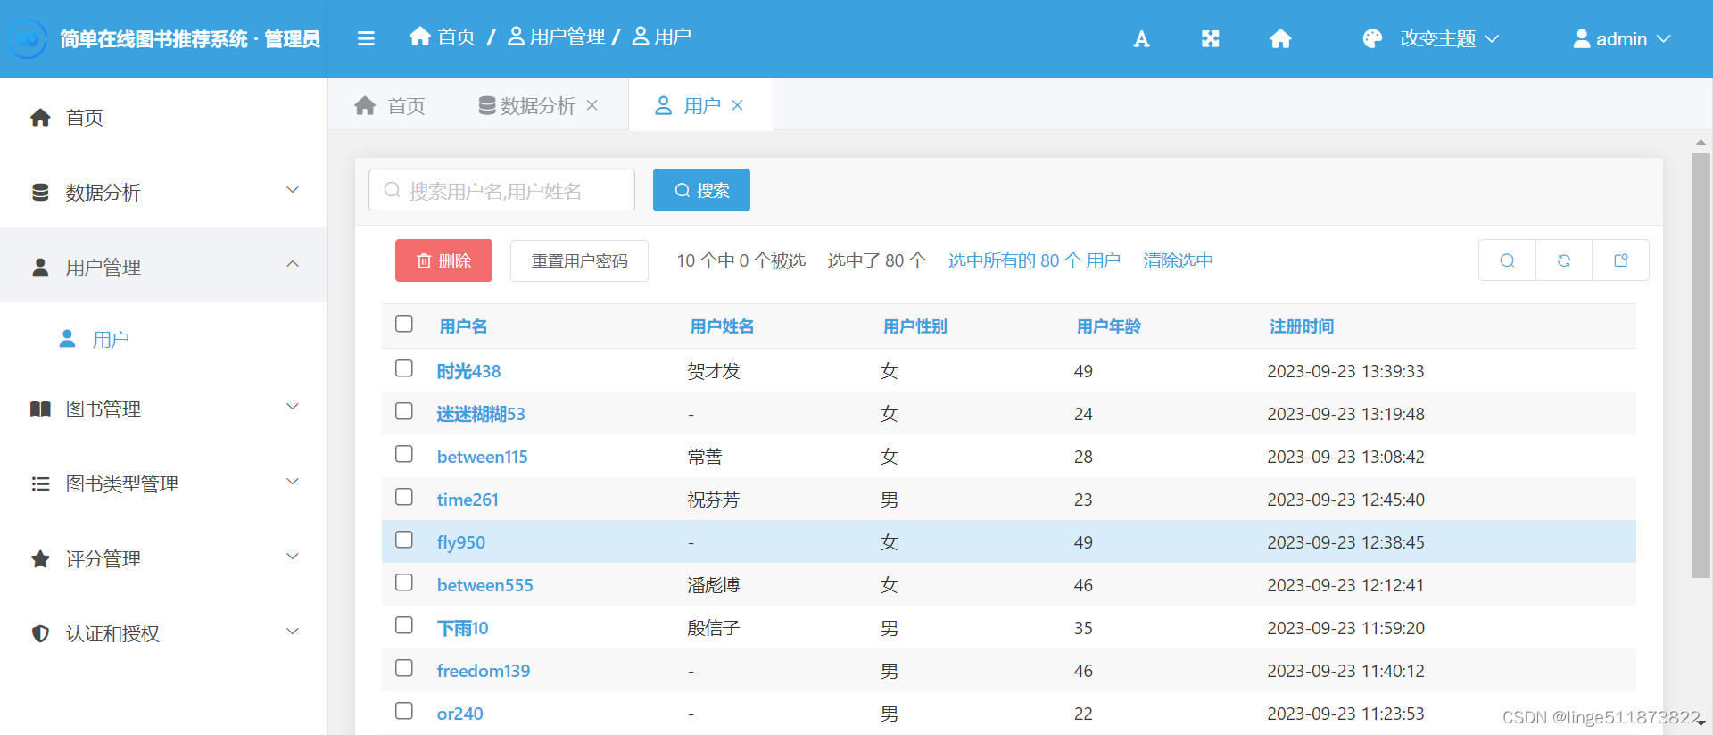Click the hamburger menu collapse icon
The width and height of the screenshot is (1713, 735).
click(x=366, y=38)
